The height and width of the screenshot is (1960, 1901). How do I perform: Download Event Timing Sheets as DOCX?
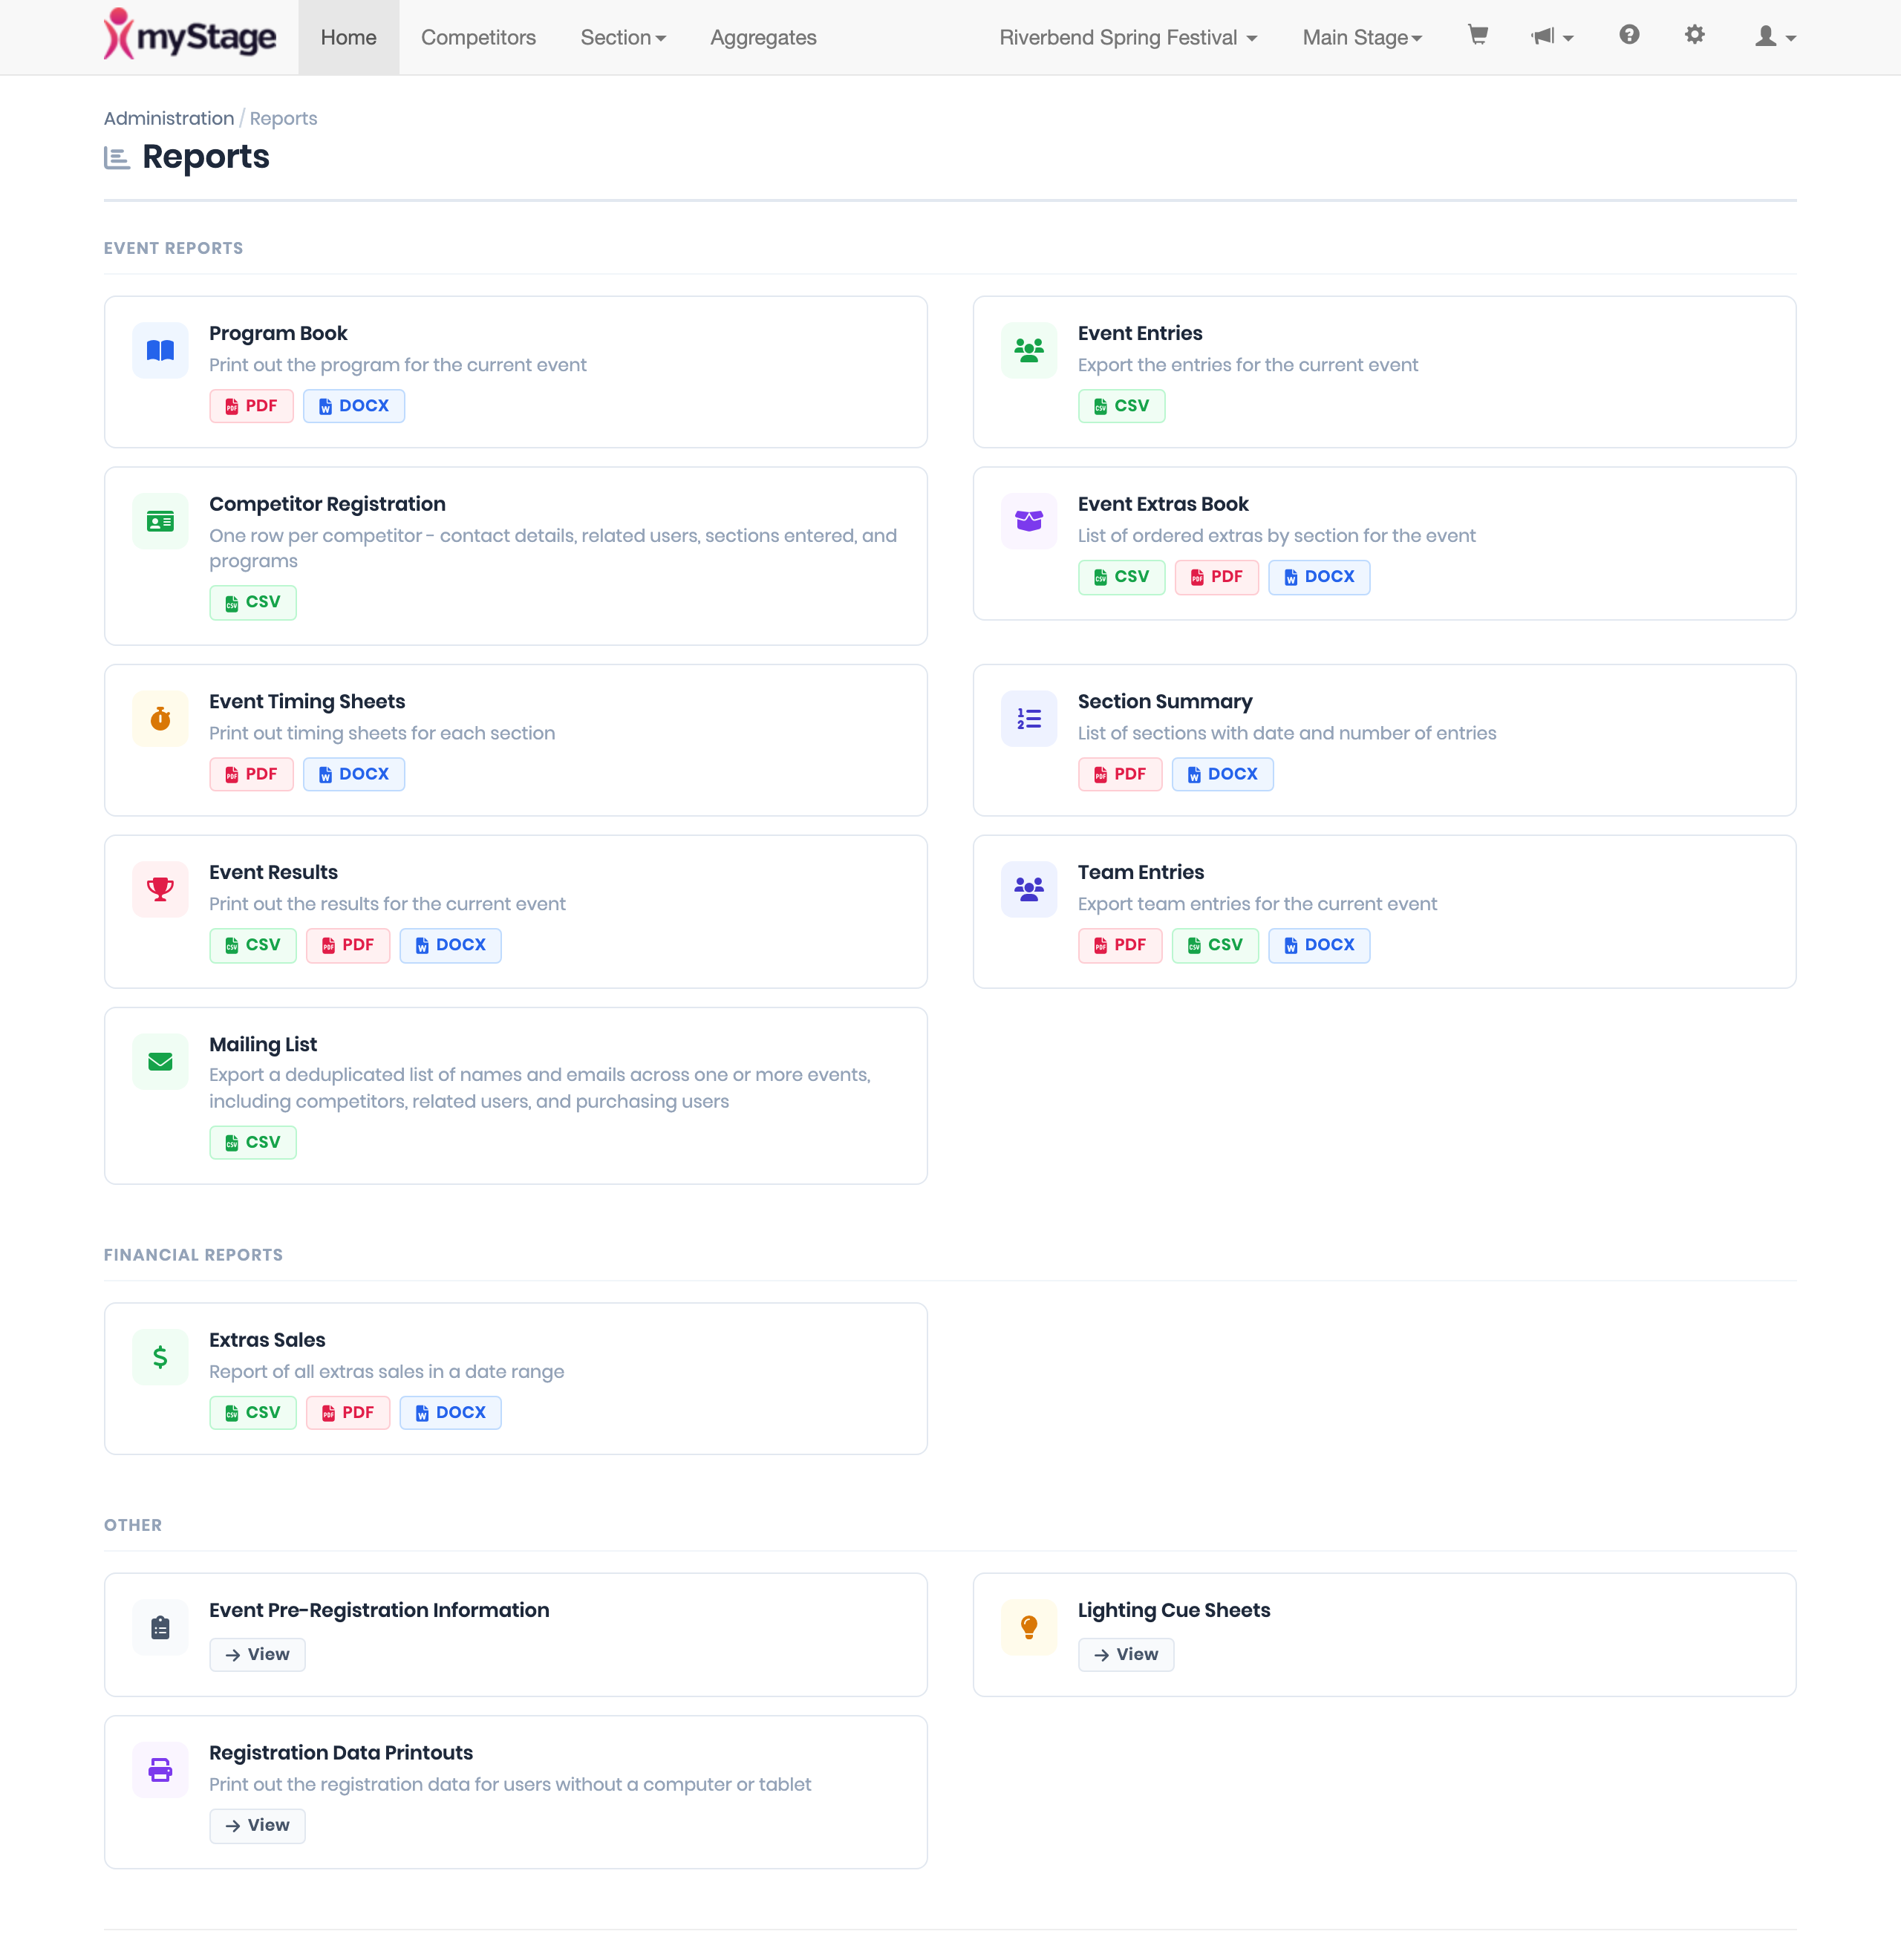(354, 774)
